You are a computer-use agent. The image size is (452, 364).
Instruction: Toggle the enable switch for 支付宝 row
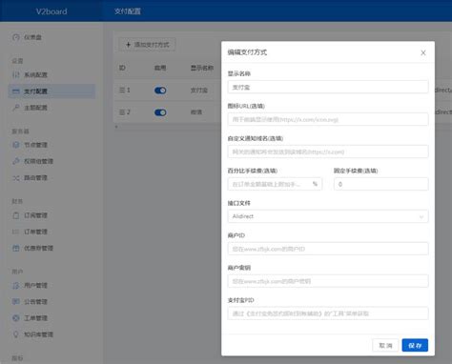click(160, 91)
